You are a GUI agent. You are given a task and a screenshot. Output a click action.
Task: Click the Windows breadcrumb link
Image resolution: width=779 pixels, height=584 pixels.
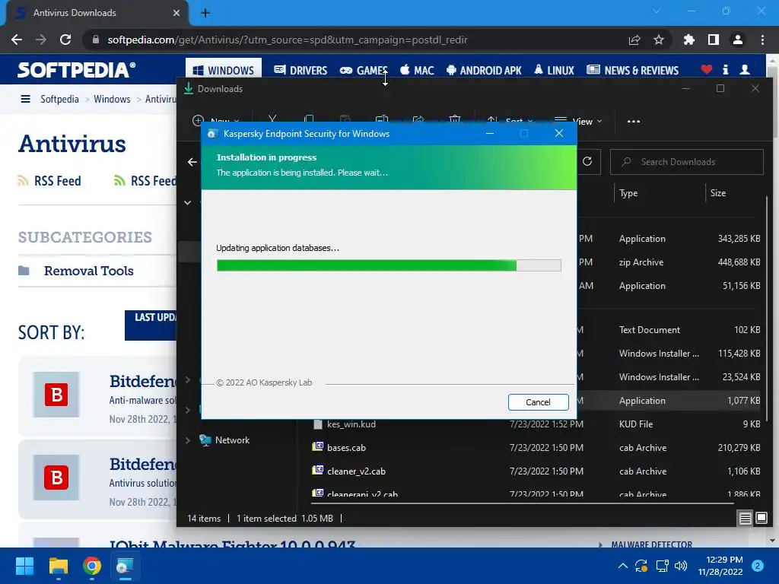112,99
